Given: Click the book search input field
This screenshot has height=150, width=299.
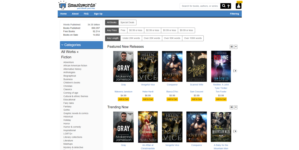Looking at the screenshot, I should click(x=200, y=6).
